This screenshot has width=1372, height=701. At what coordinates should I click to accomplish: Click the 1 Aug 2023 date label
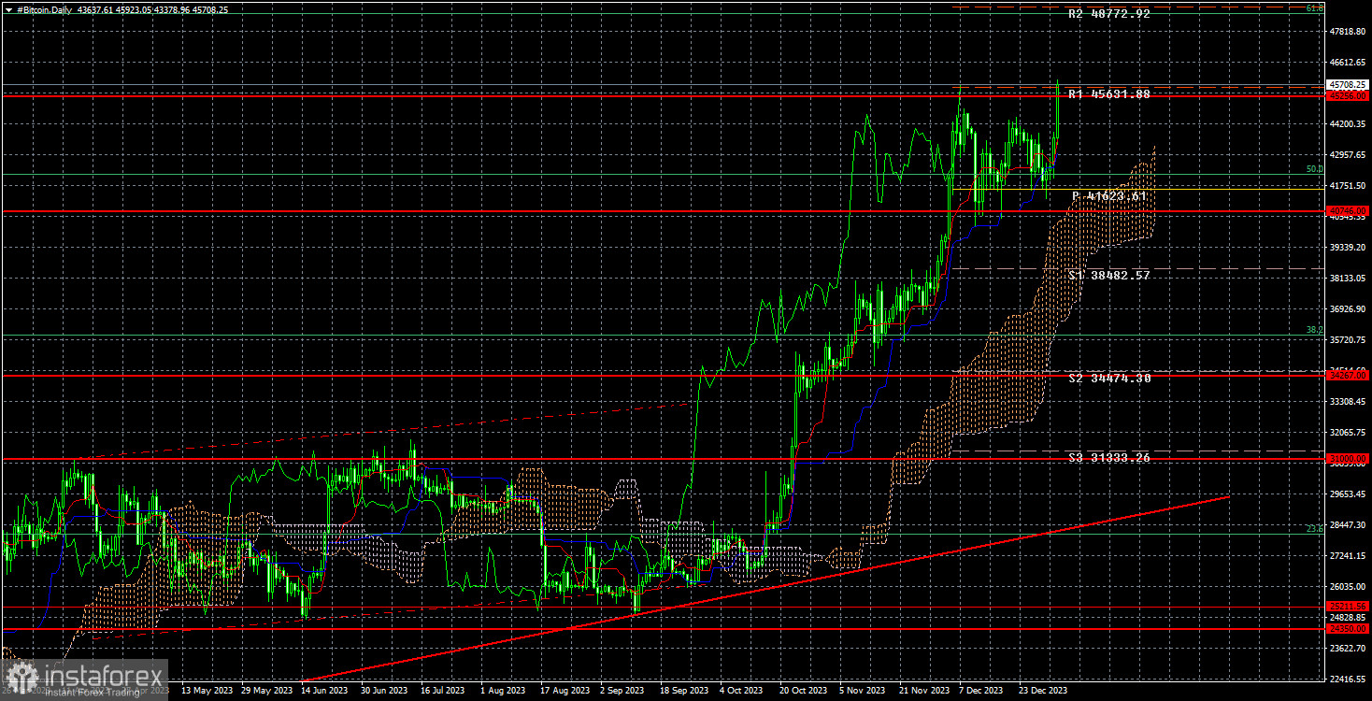pos(503,691)
